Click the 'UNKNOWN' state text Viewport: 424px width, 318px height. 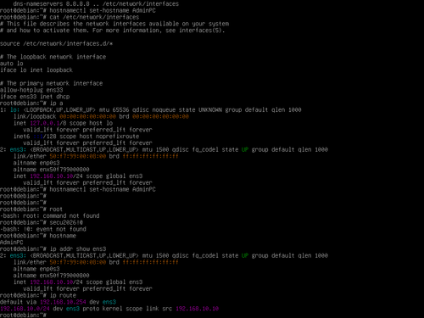(x=210, y=109)
